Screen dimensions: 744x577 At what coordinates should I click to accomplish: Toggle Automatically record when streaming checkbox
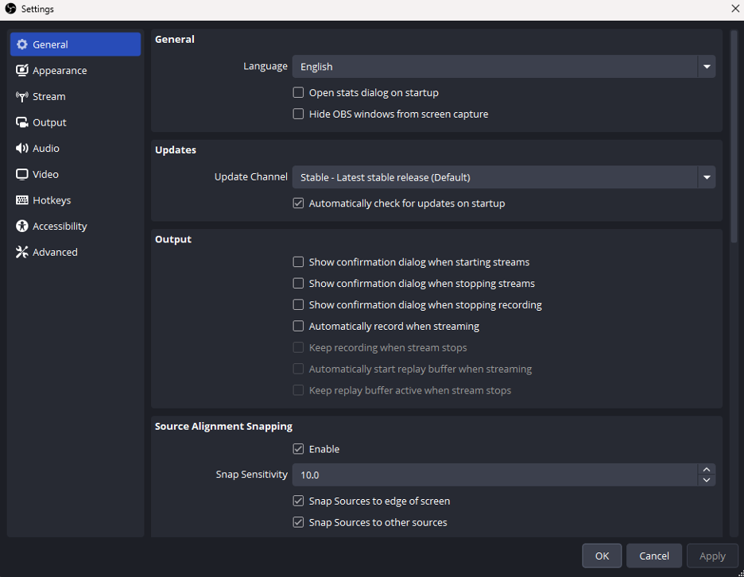point(299,326)
